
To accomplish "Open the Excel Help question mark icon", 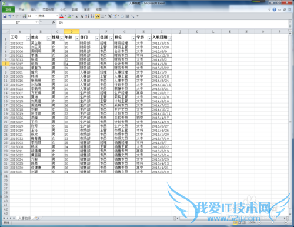I will coord(275,9).
